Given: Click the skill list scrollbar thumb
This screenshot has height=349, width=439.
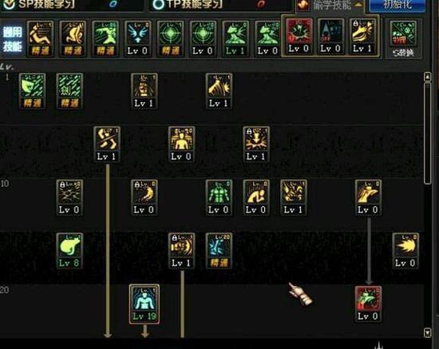Looking at the screenshot, I should 428,133.
